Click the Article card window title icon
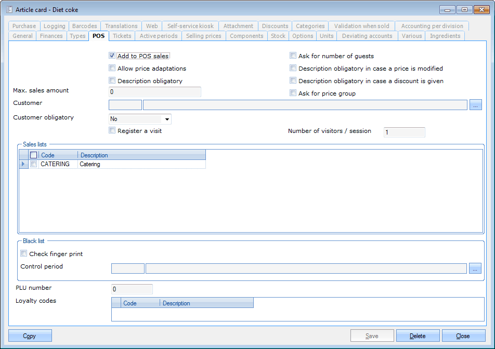The width and height of the screenshot is (495, 349). [9, 9]
